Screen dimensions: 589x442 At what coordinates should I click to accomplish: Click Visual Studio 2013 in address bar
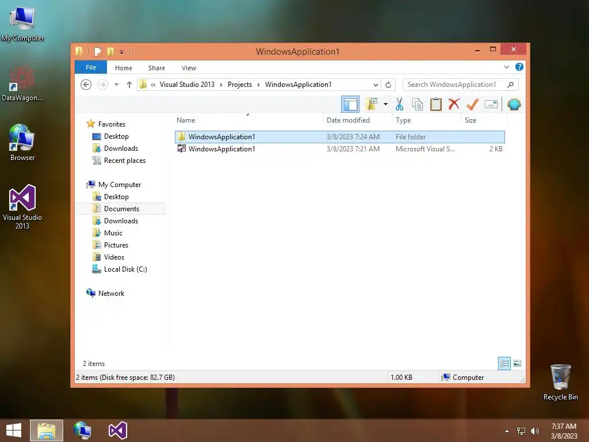click(x=187, y=85)
